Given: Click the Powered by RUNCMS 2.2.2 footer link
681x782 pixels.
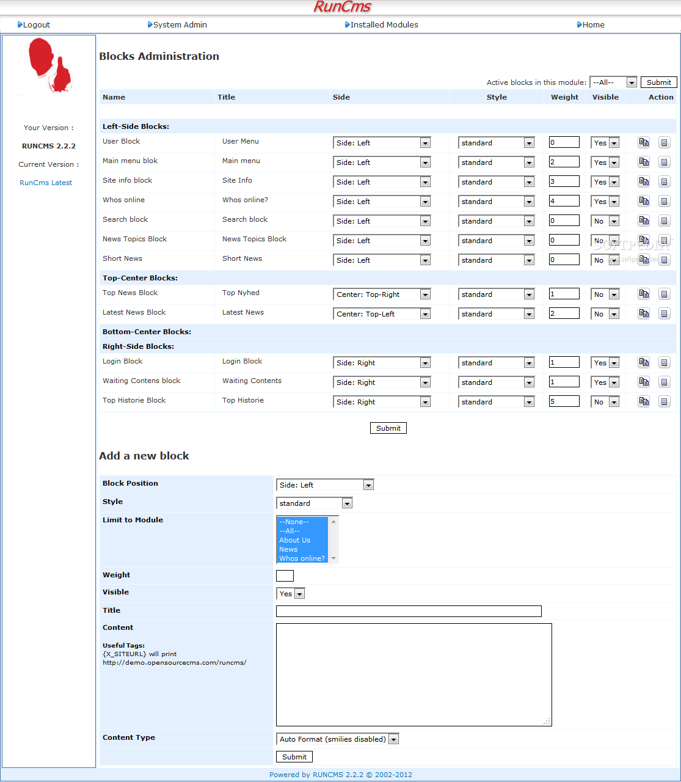Looking at the screenshot, I should pyautogui.click(x=341, y=775).
